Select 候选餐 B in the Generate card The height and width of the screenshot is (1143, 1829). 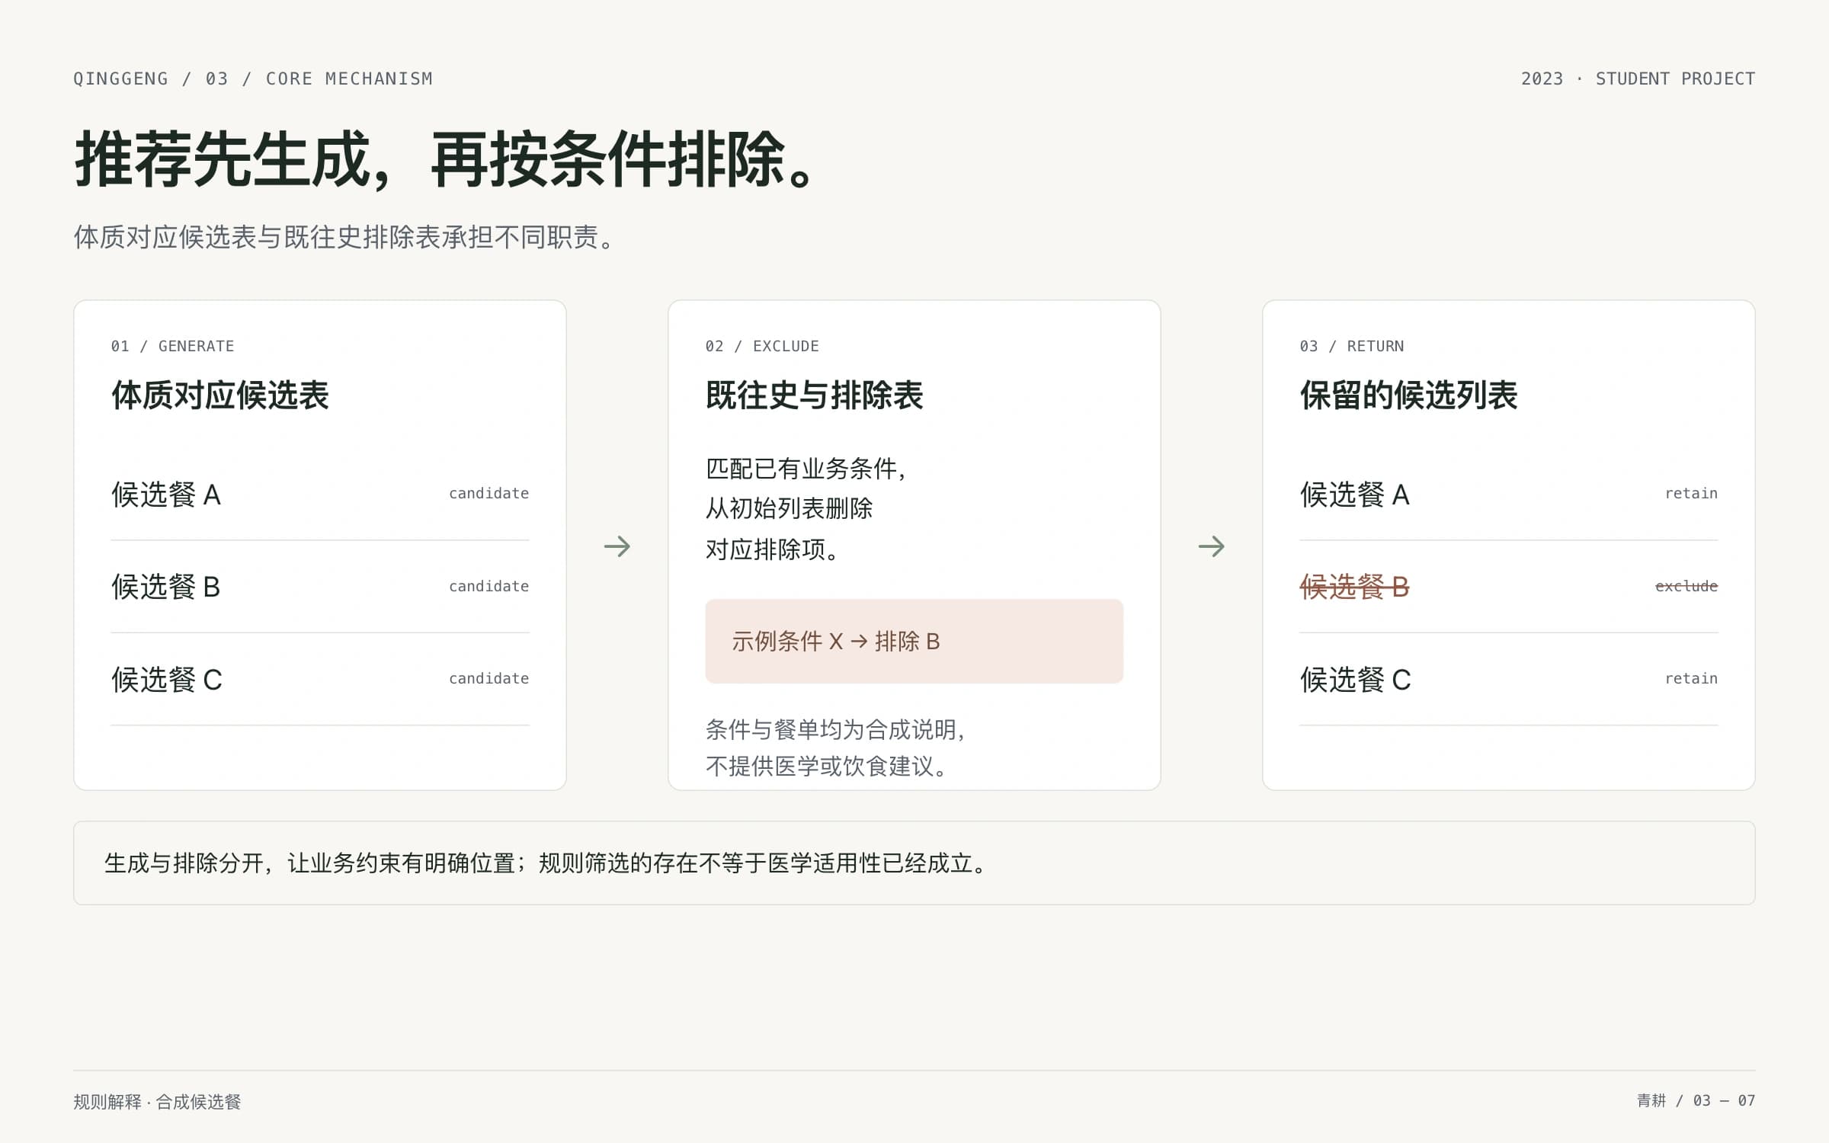tap(166, 587)
